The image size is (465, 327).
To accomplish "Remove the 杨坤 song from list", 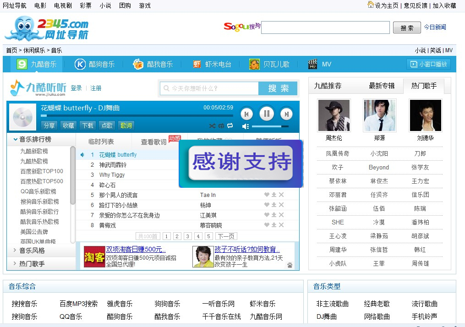I will pos(281,205).
